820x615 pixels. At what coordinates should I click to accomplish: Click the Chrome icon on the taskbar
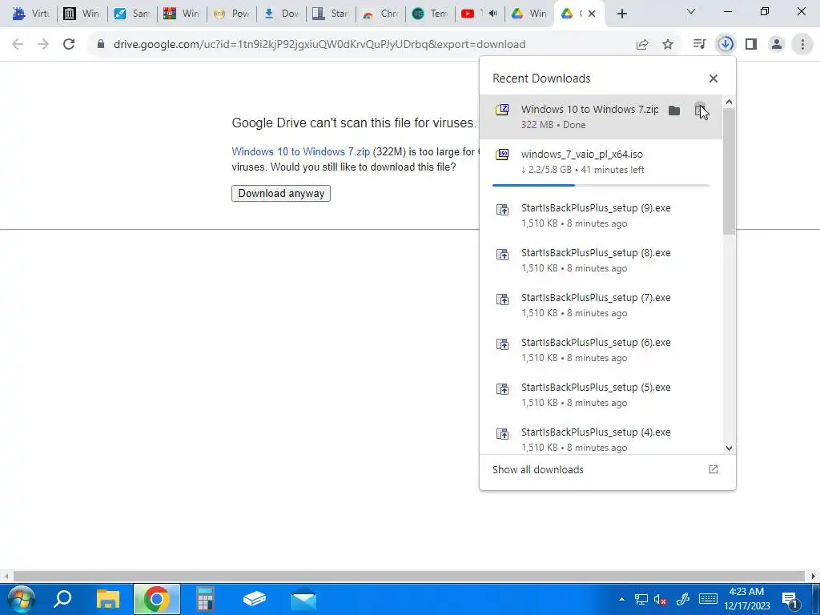click(x=156, y=599)
